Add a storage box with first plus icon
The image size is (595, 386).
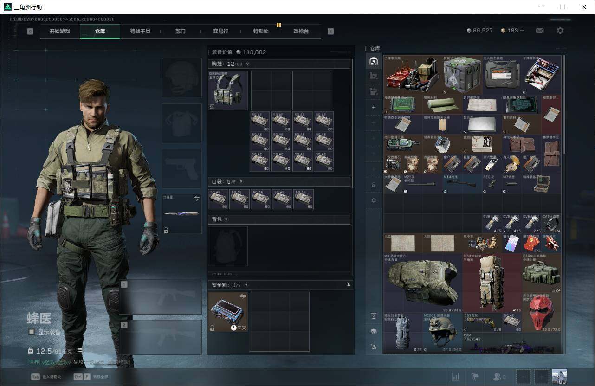(x=374, y=107)
